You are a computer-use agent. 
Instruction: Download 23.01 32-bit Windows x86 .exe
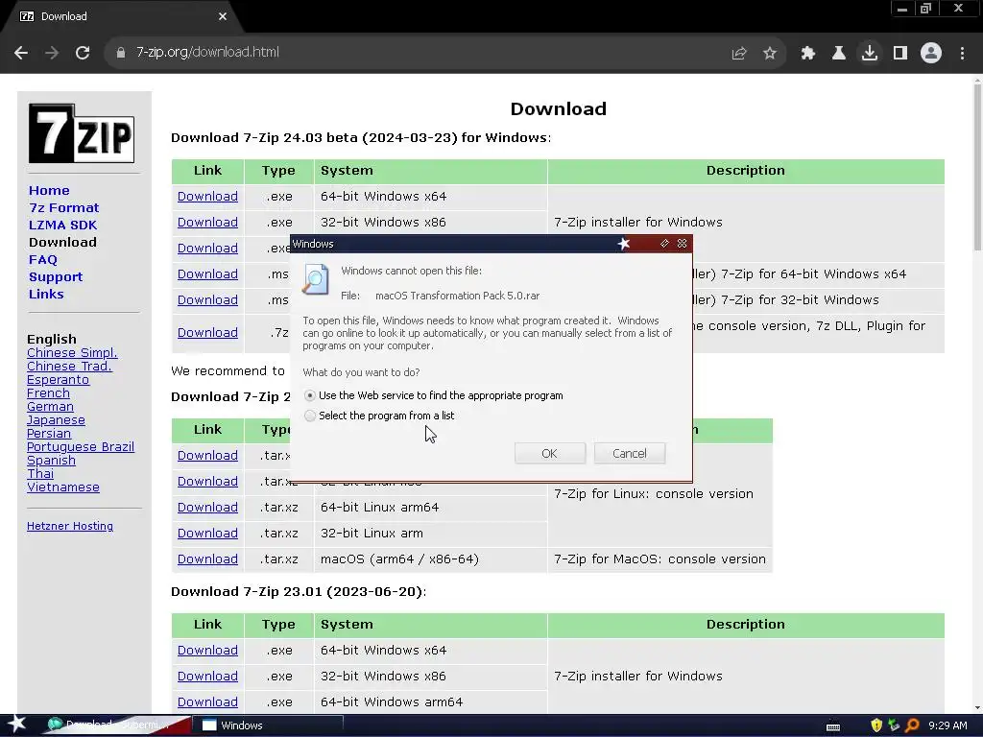(x=207, y=677)
